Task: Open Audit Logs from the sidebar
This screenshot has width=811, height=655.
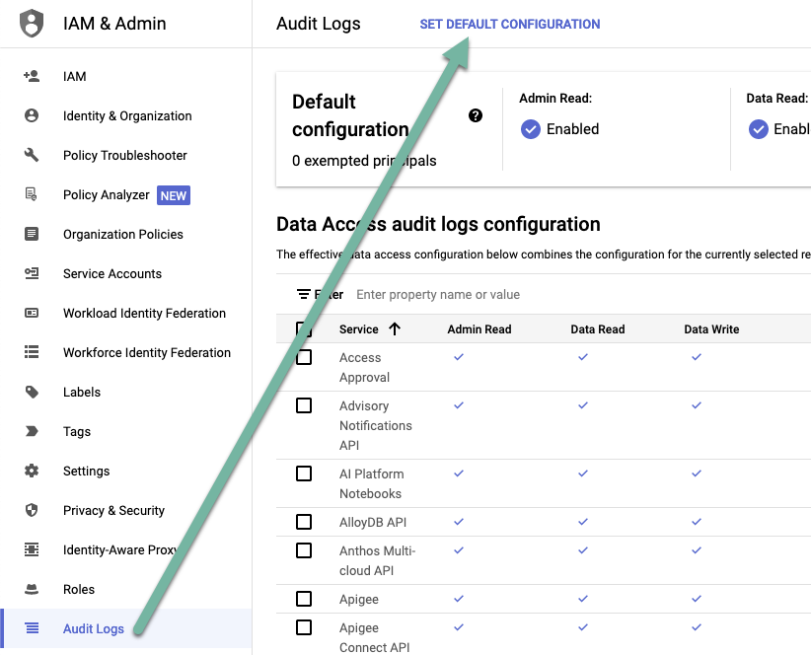Action: 94,628
